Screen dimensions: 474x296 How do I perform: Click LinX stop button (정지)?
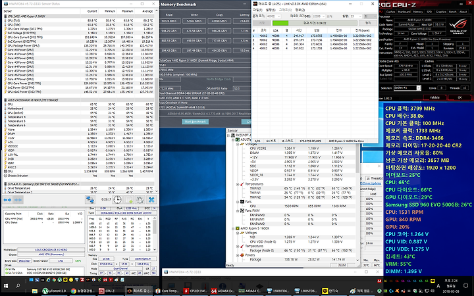[x=367, y=23]
